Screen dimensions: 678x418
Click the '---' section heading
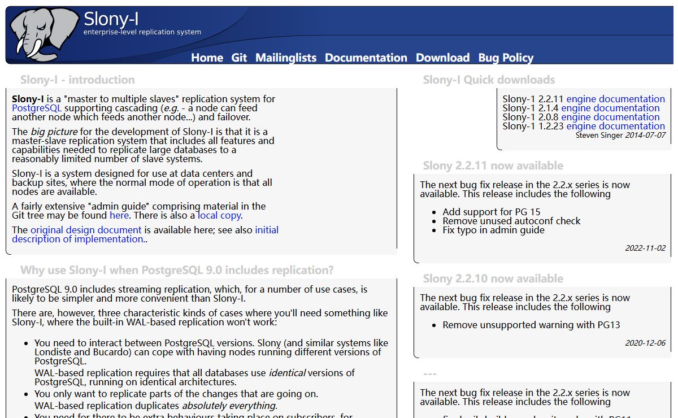tap(430, 373)
